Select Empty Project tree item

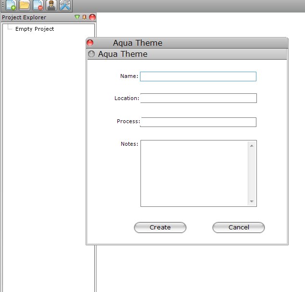[x=35, y=29]
